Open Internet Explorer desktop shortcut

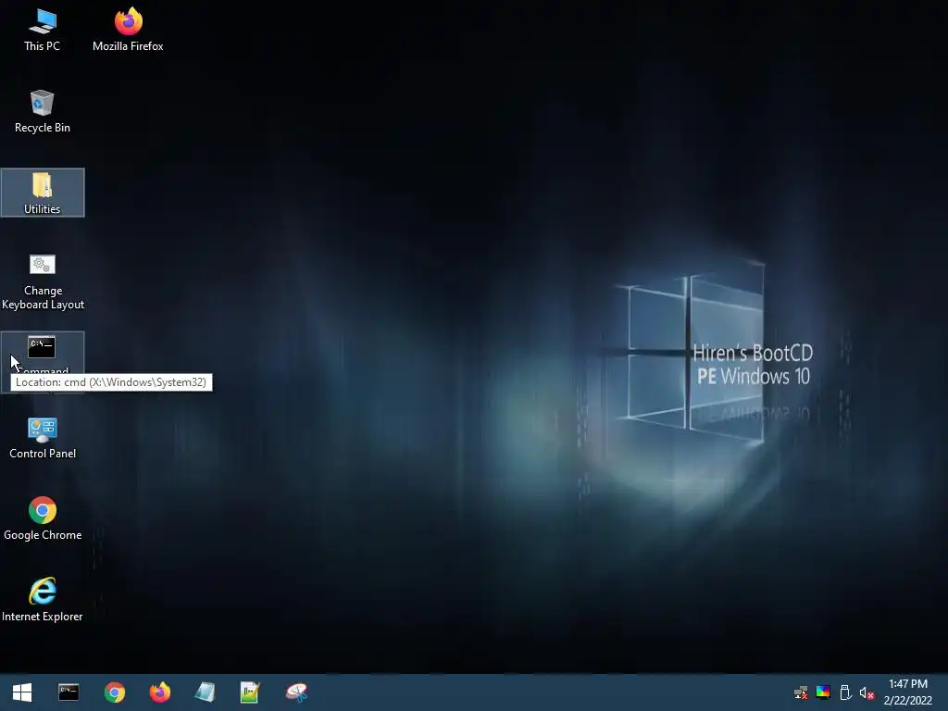tap(43, 600)
